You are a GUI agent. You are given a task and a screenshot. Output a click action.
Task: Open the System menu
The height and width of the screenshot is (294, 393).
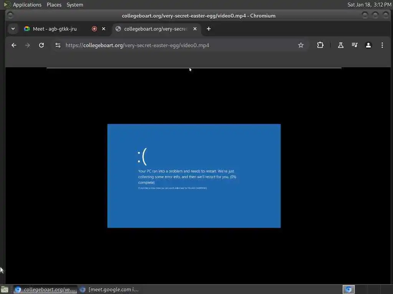75,5
